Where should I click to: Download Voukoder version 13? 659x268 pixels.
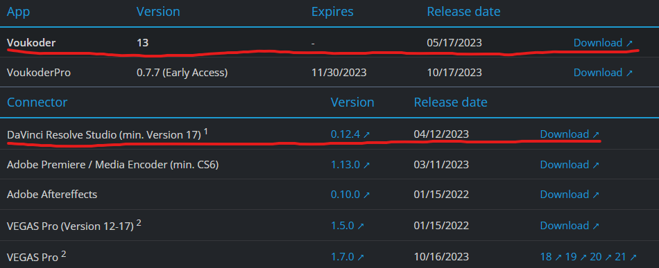tap(603, 43)
